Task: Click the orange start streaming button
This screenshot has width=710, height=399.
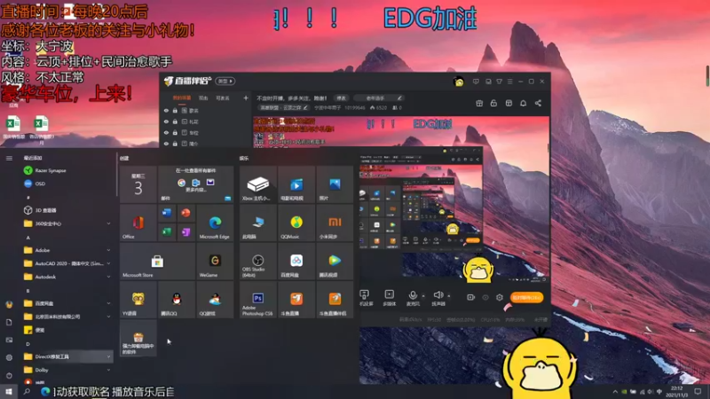Action: [526, 298]
